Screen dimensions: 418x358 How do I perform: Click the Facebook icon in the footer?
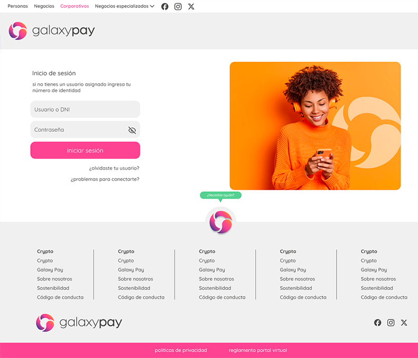377,323
